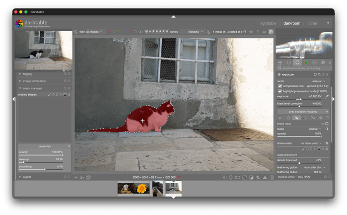Image resolution: width=347 pixels, height=215 pixels.
Task: Click the area exposure mapping button
Action: pos(302,111)
